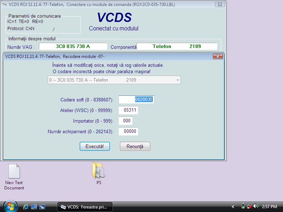Screen dimensions: 283x212
Task: Click the Execută! button
Action: coord(95,146)
